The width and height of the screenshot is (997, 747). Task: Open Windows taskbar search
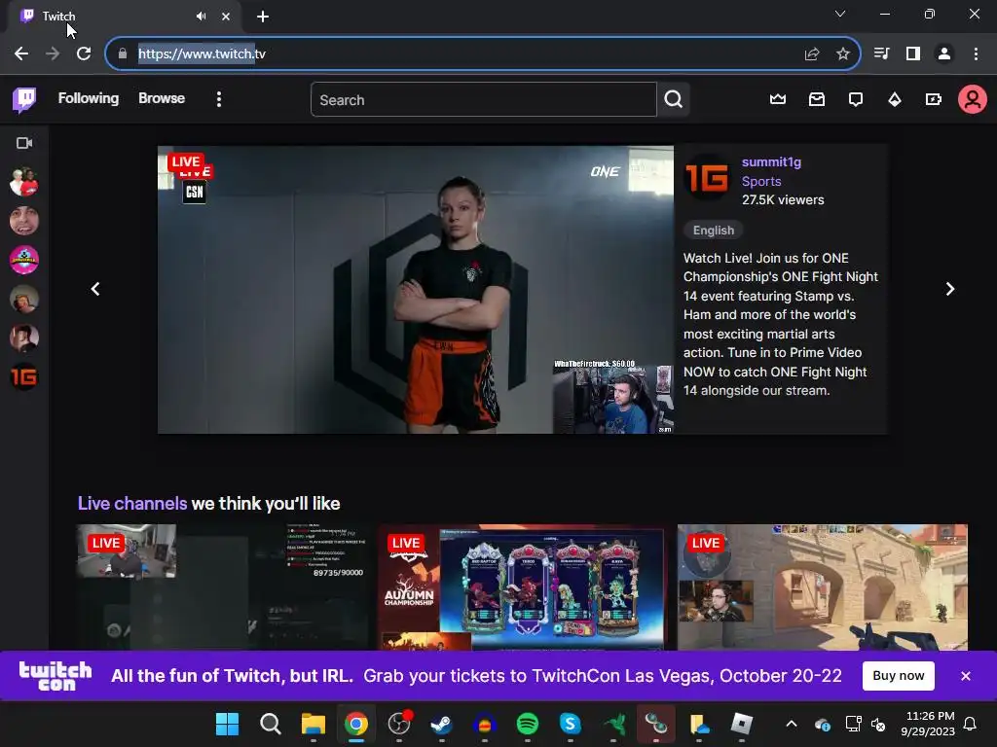(x=271, y=724)
